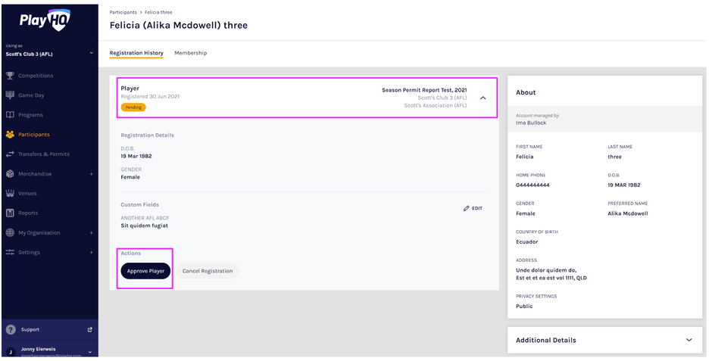
Task: Collapse the Player registration card chevron
Action: (x=482, y=98)
